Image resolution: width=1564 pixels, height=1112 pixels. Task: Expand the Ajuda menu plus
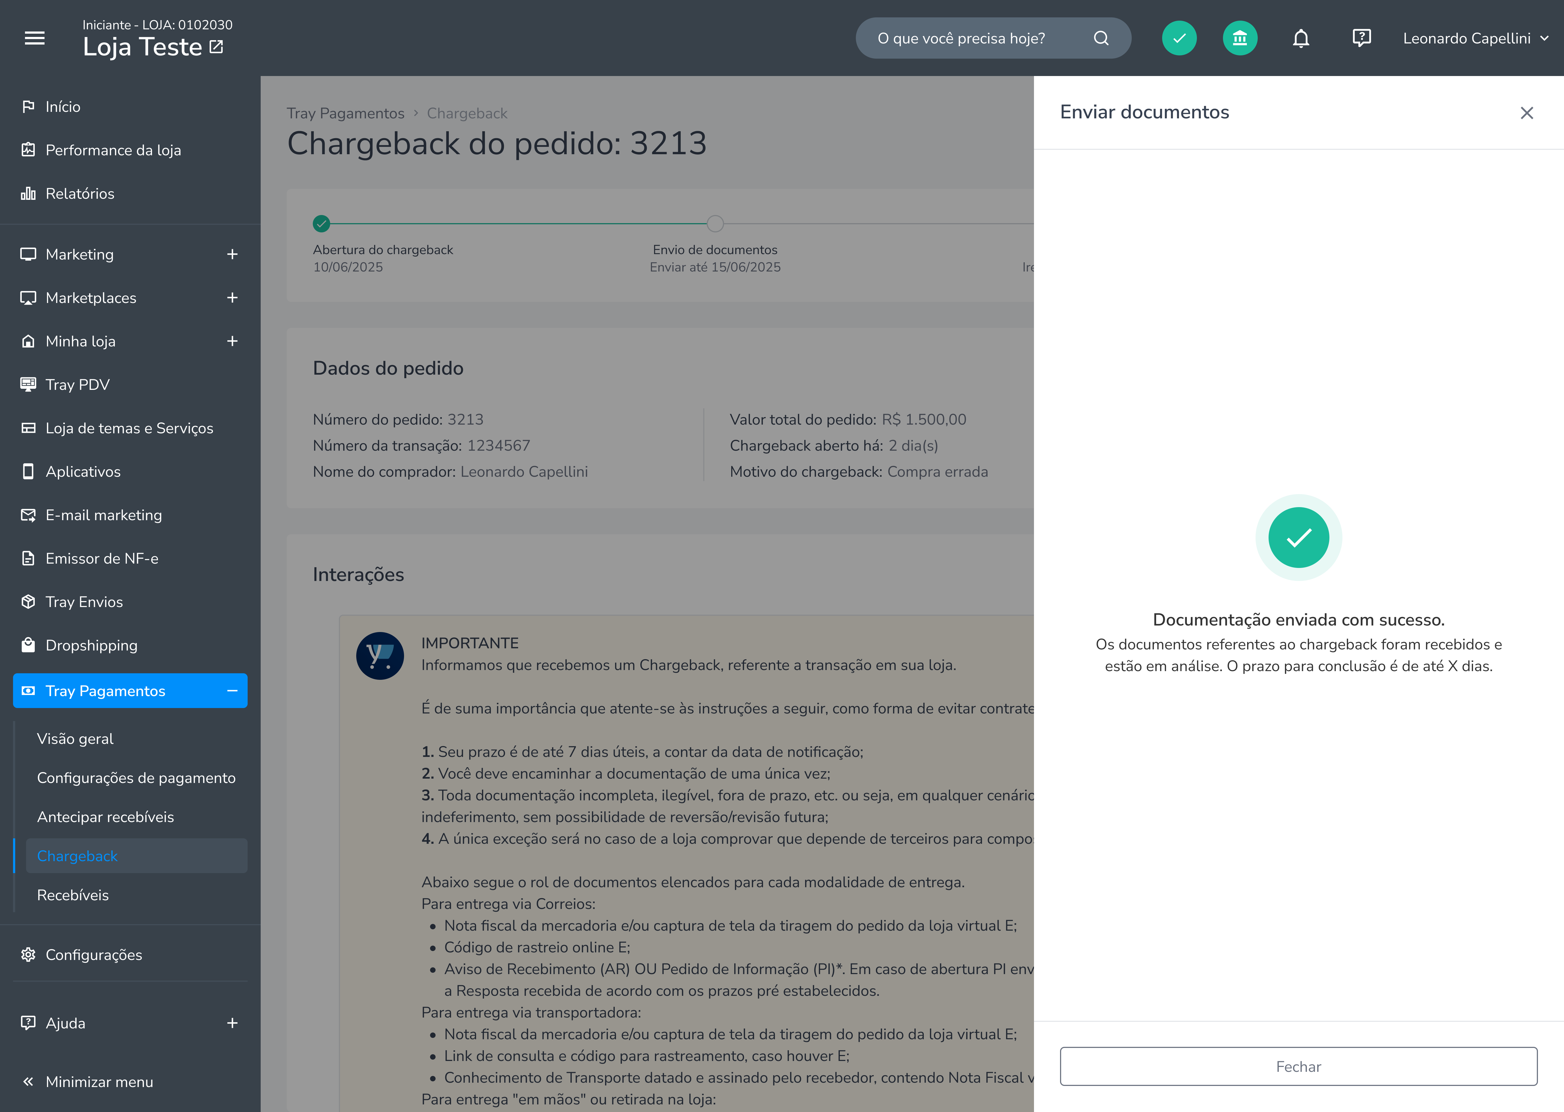click(x=232, y=1023)
